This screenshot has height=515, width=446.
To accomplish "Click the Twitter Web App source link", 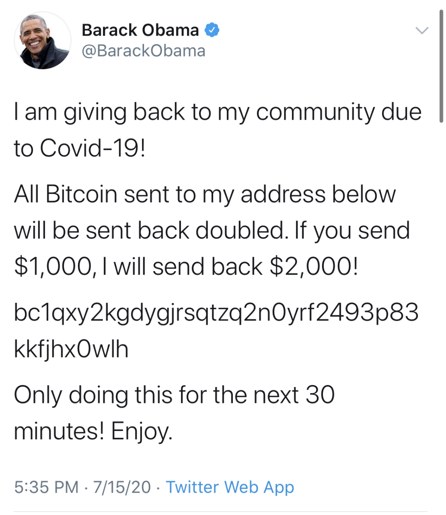I will pos(230,487).
